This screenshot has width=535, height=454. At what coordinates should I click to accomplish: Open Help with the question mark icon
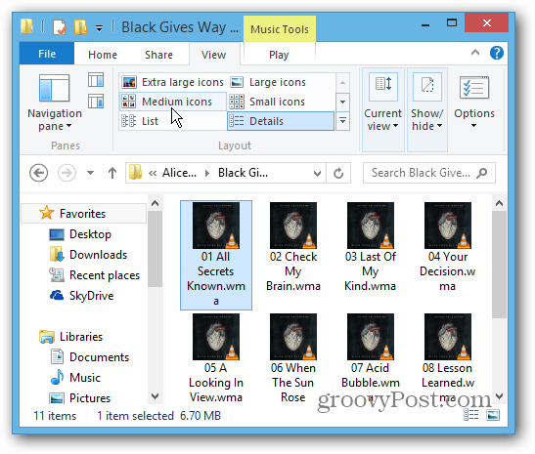(497, 53)
